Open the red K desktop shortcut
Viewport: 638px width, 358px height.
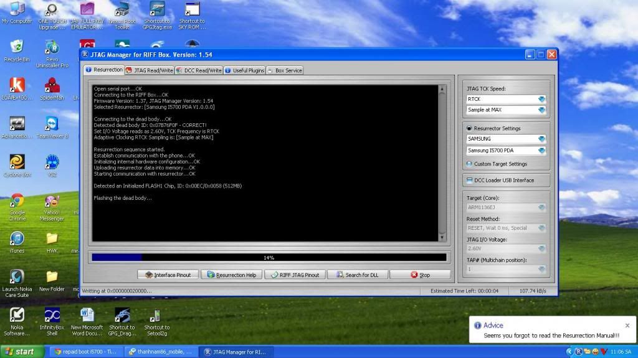17,88
